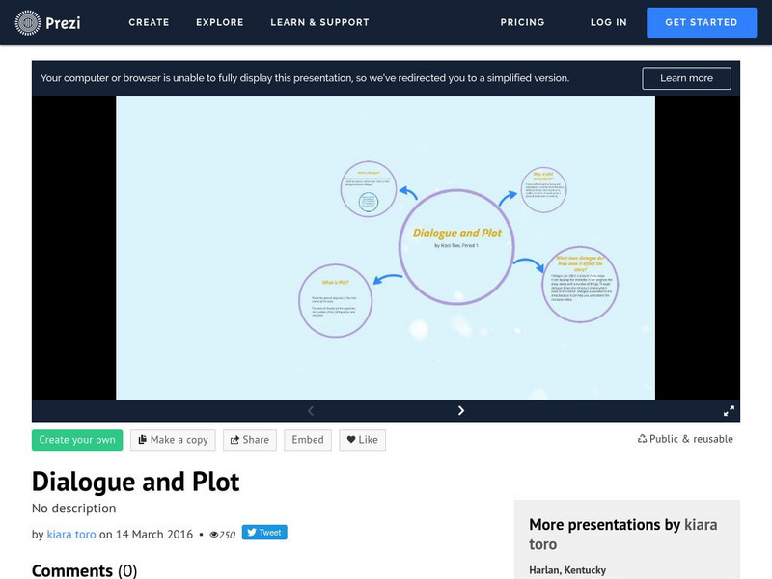Click Learn more in the notice banner

686,78
